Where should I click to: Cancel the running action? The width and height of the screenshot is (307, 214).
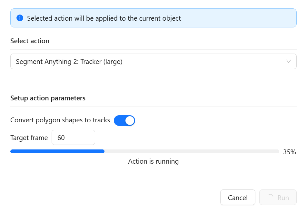coord(238,197)
